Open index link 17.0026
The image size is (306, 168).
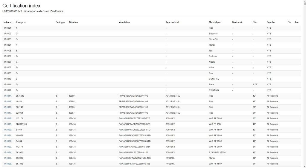(x=7, y=164)
